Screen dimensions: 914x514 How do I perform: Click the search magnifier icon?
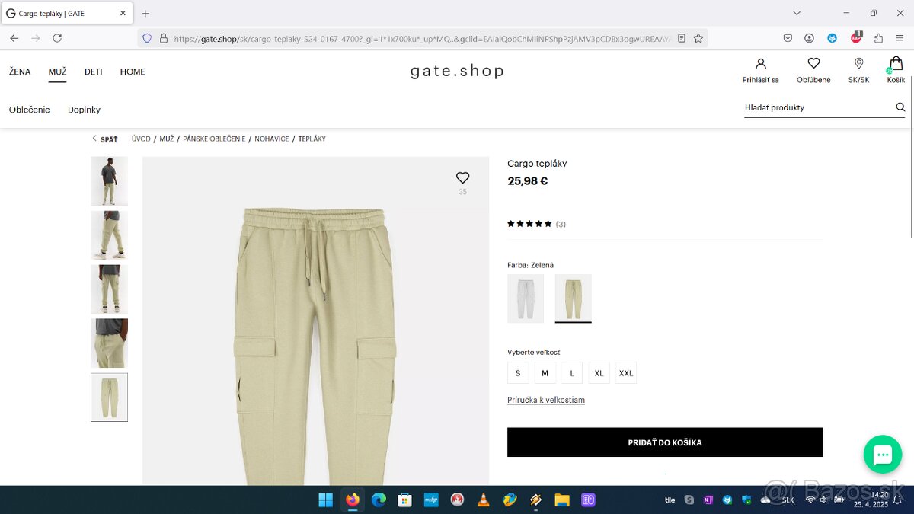point(900,107)
